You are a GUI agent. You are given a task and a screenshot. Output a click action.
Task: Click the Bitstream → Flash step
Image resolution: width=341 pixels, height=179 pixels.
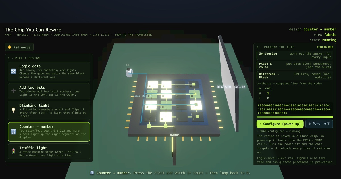295,76
